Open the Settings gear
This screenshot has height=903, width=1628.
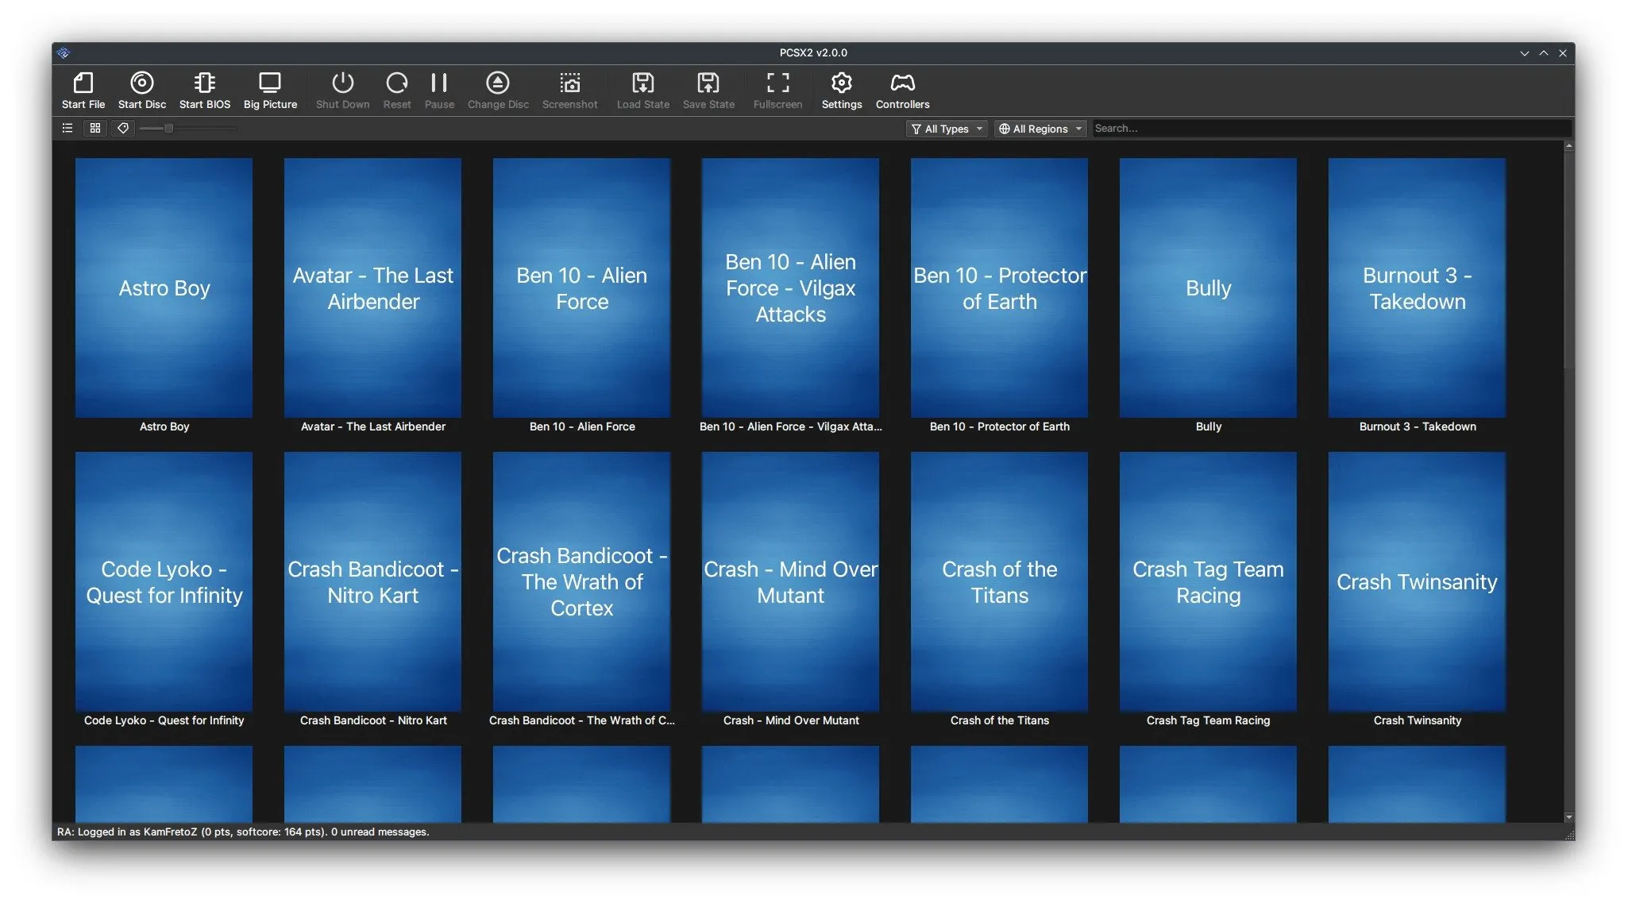tap(841, 83)
